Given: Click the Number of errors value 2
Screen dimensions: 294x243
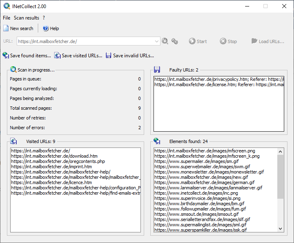Looking at the screenshot, I should click(x=140, y=128).
